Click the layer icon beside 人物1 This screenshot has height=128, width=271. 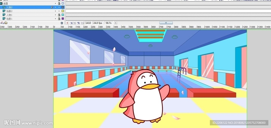coord(4,15)
